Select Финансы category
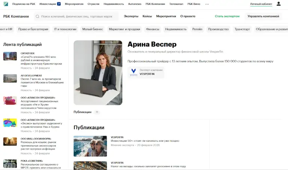This screenshot has width=288, height=170. click(153, 29)
